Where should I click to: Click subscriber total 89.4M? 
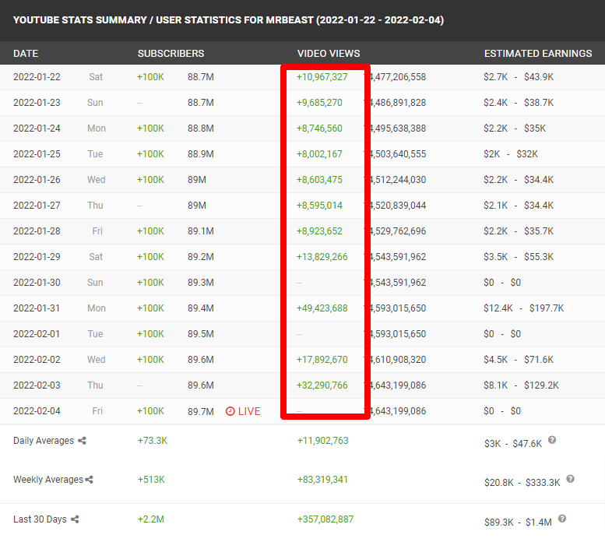tap(201, 308)
